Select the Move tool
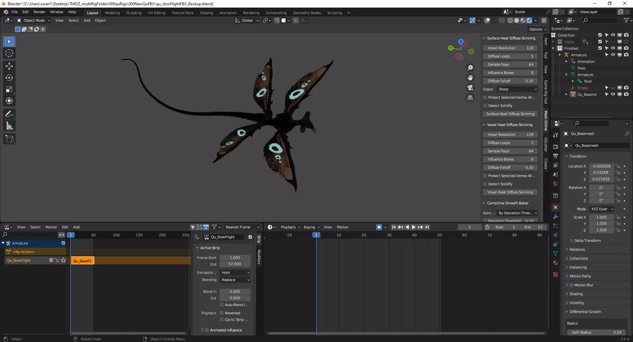Screen dimensions: 633x342 [x=9, y=66]
